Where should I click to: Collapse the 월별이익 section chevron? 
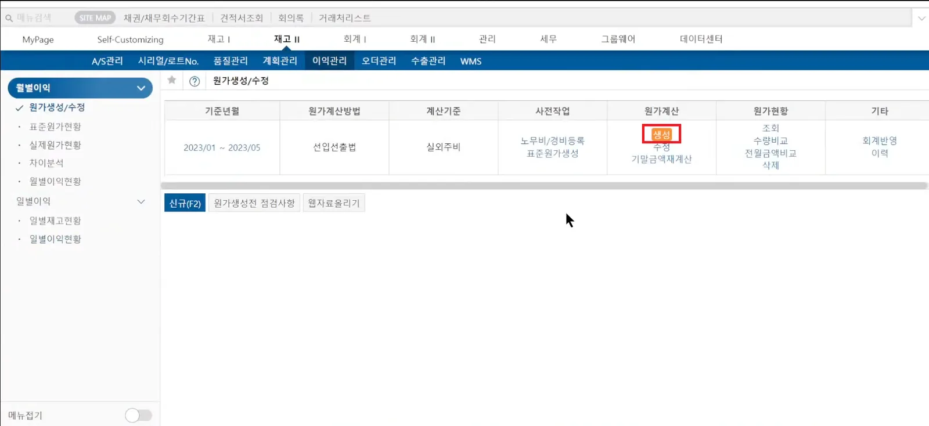tap(141, 88)
